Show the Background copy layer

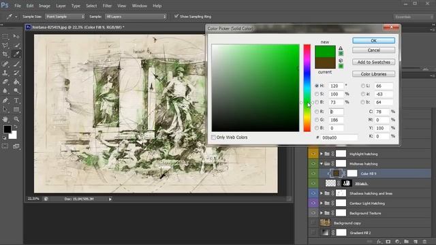coord(313,223)
